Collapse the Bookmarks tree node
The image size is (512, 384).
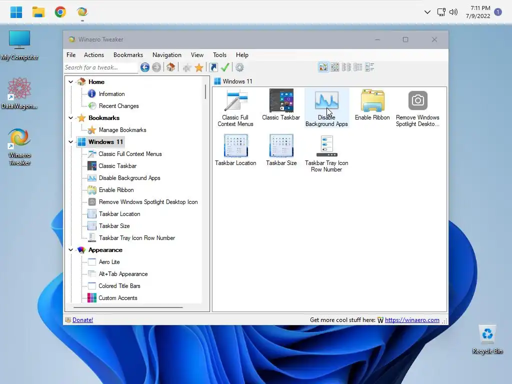click(x=71, y=118)
